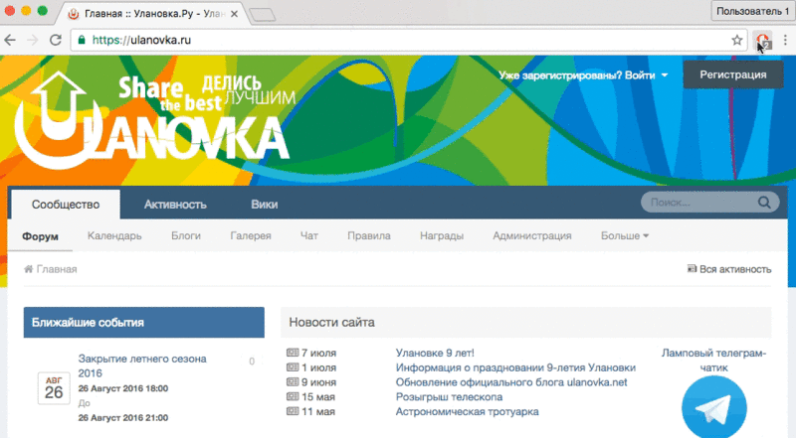Click the event comment count 0
The image size is (796, 438).
tap(252, 362)
